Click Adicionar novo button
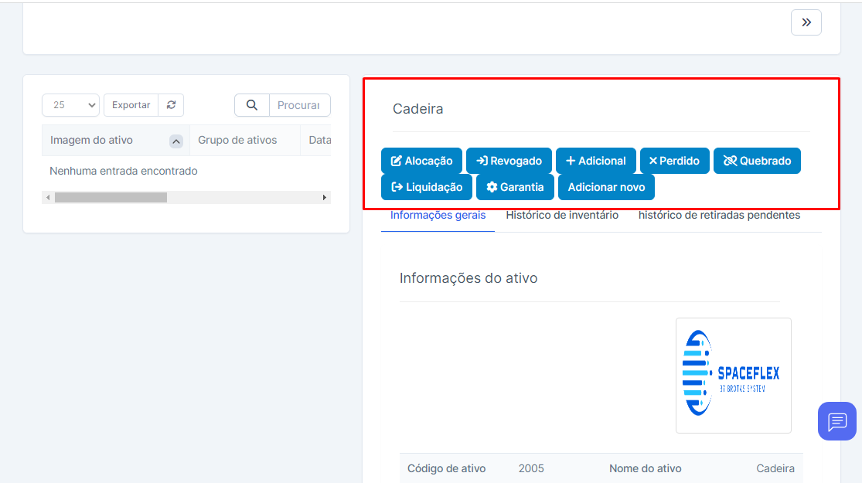This screenshot has width=862, height=483. [x=606, y=187]
